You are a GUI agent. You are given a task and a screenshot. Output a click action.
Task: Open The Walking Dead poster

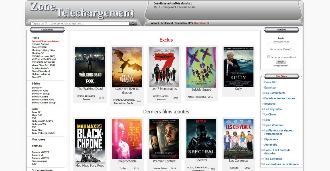(90, 67)
